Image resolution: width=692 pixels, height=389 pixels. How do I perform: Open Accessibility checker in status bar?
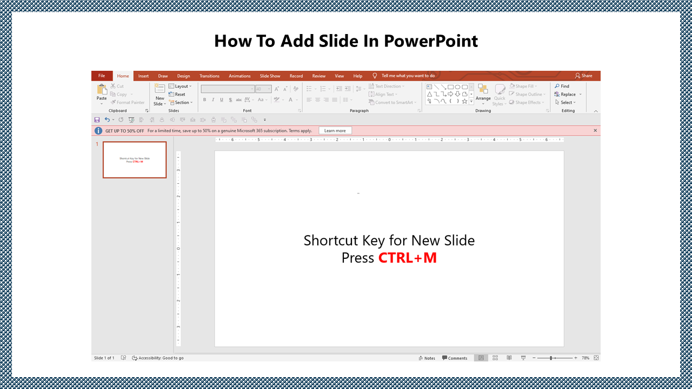pyautogui.click(x=158, y=358)
